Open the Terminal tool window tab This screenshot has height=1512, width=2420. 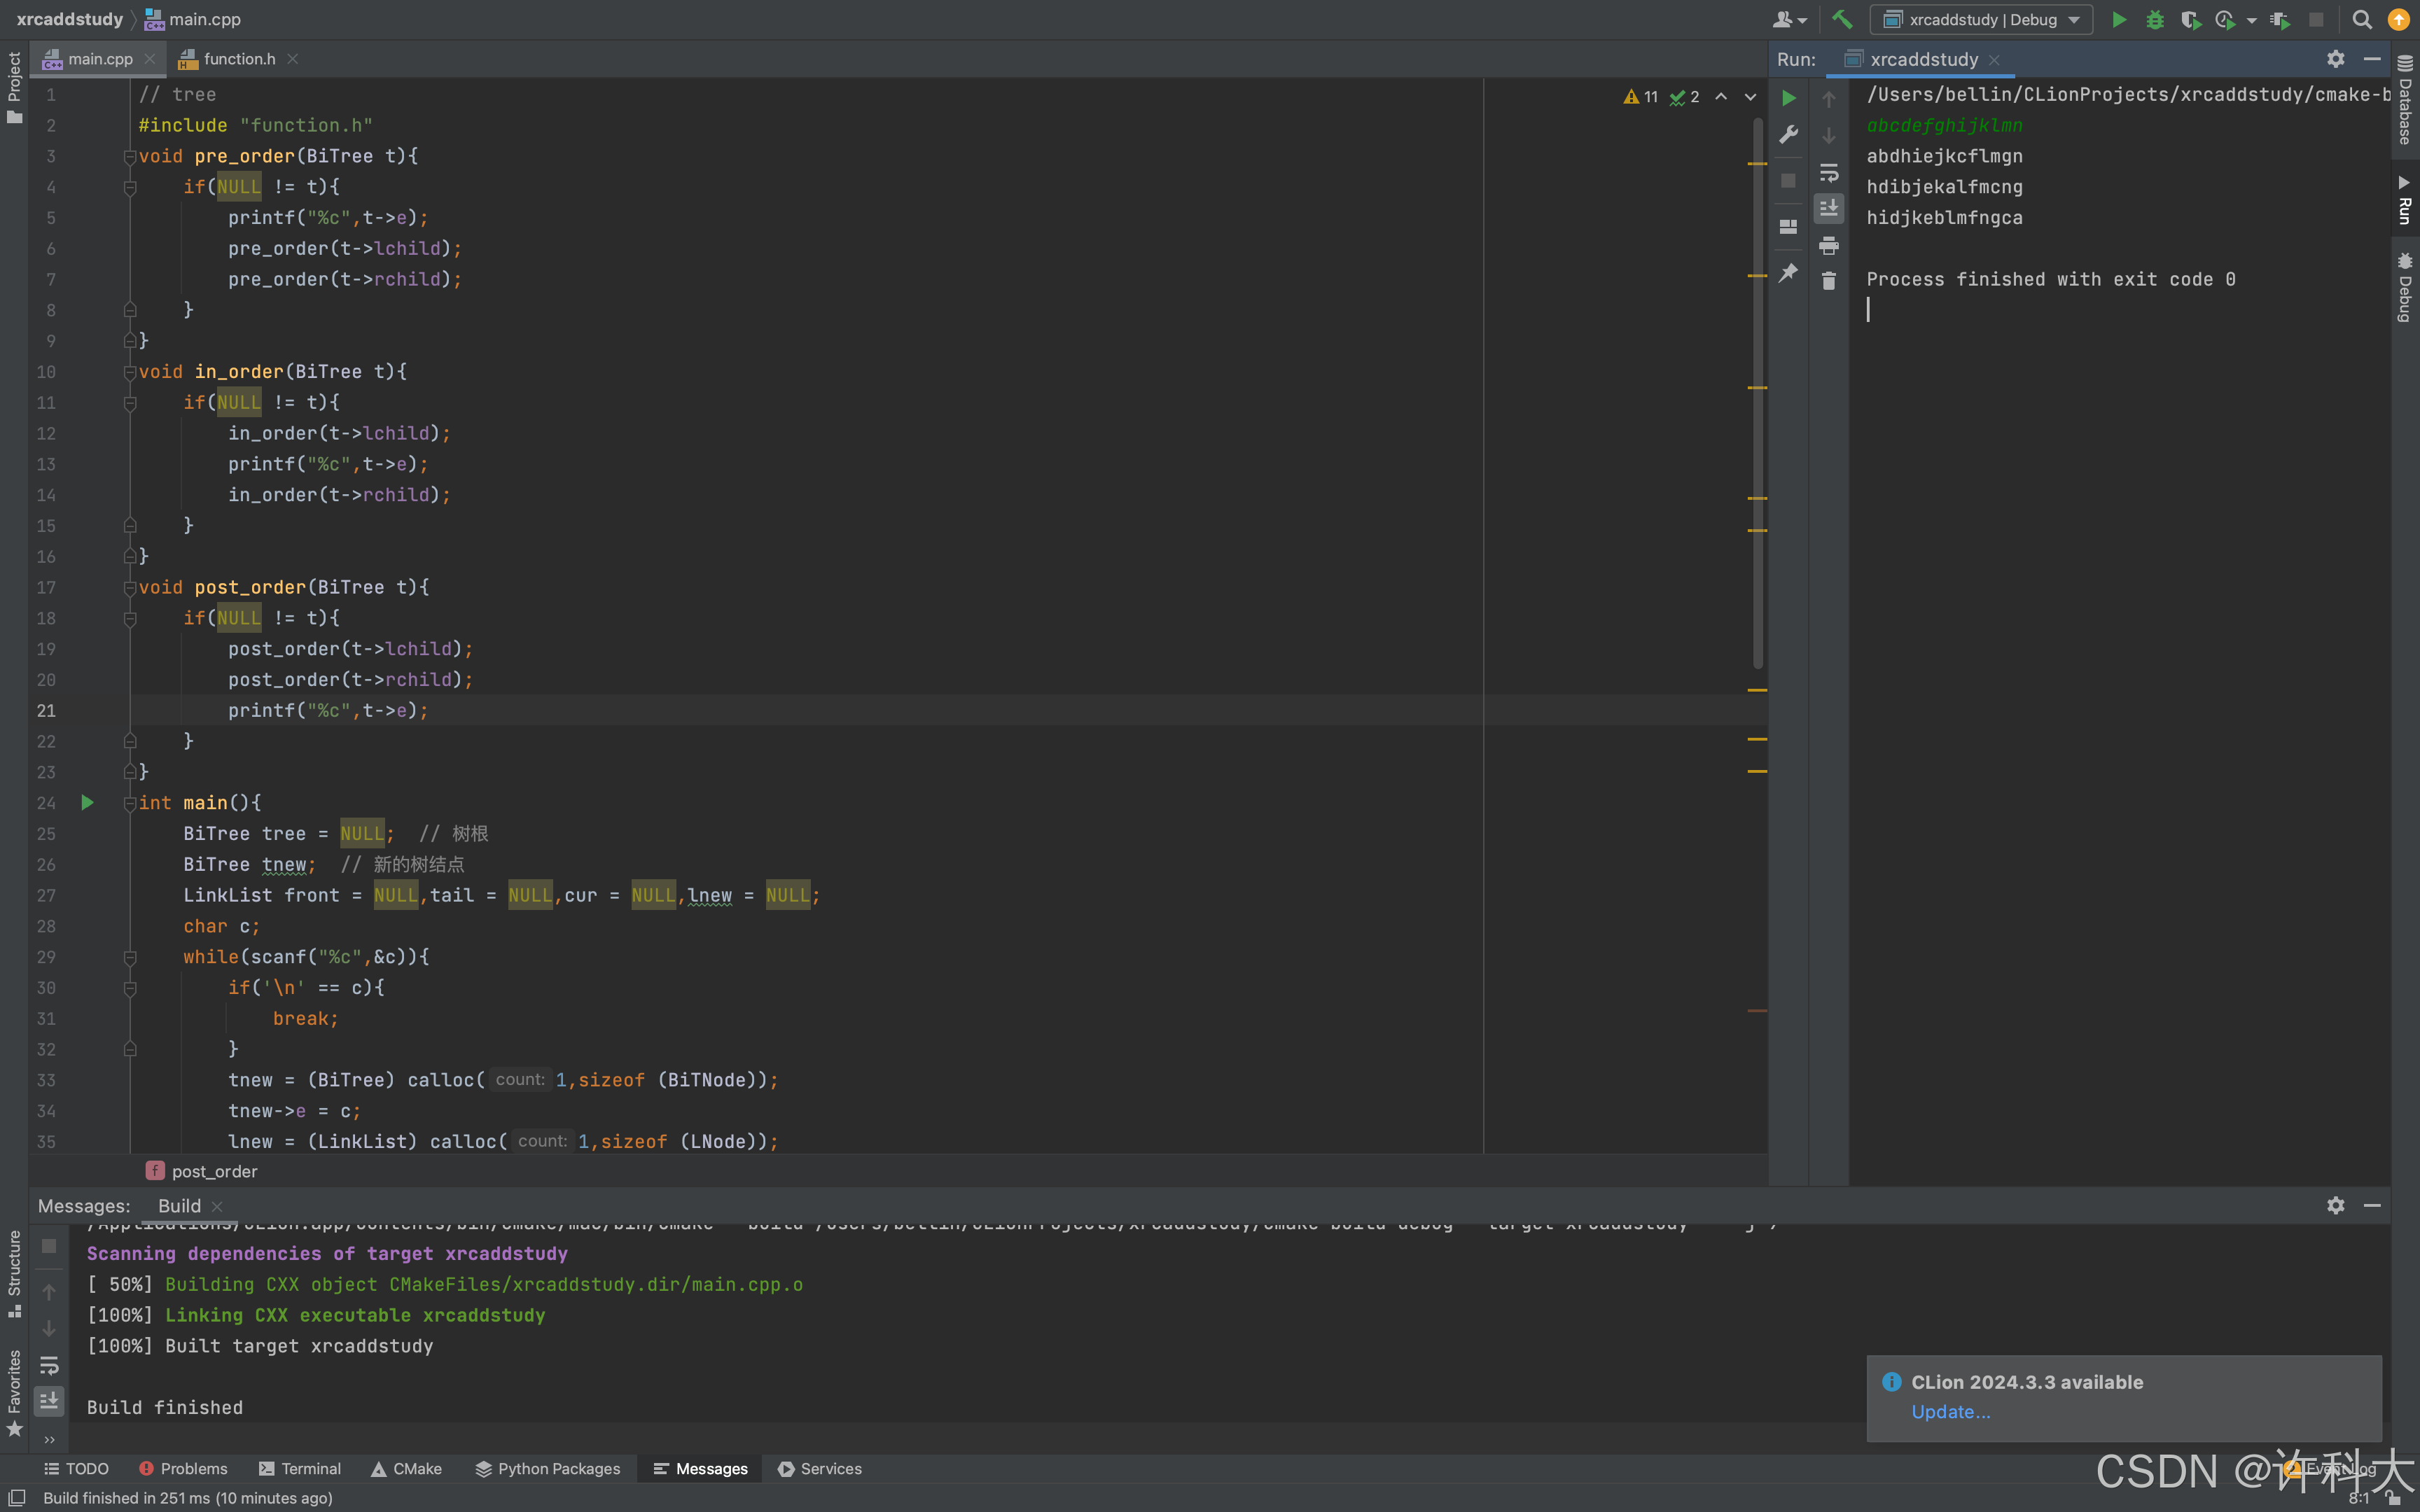[x=300, y=1468]
